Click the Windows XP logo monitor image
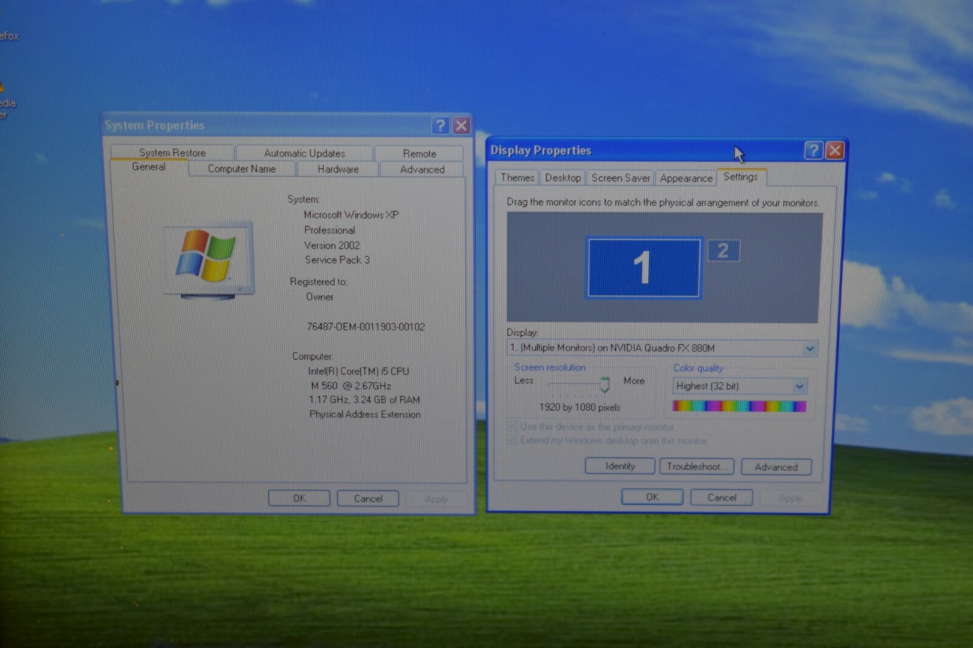This screenshot has height=648, width=973. point(208,260)
